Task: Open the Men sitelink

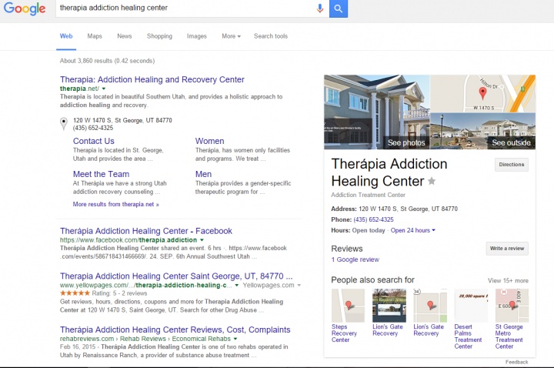Action: (203, 174)
